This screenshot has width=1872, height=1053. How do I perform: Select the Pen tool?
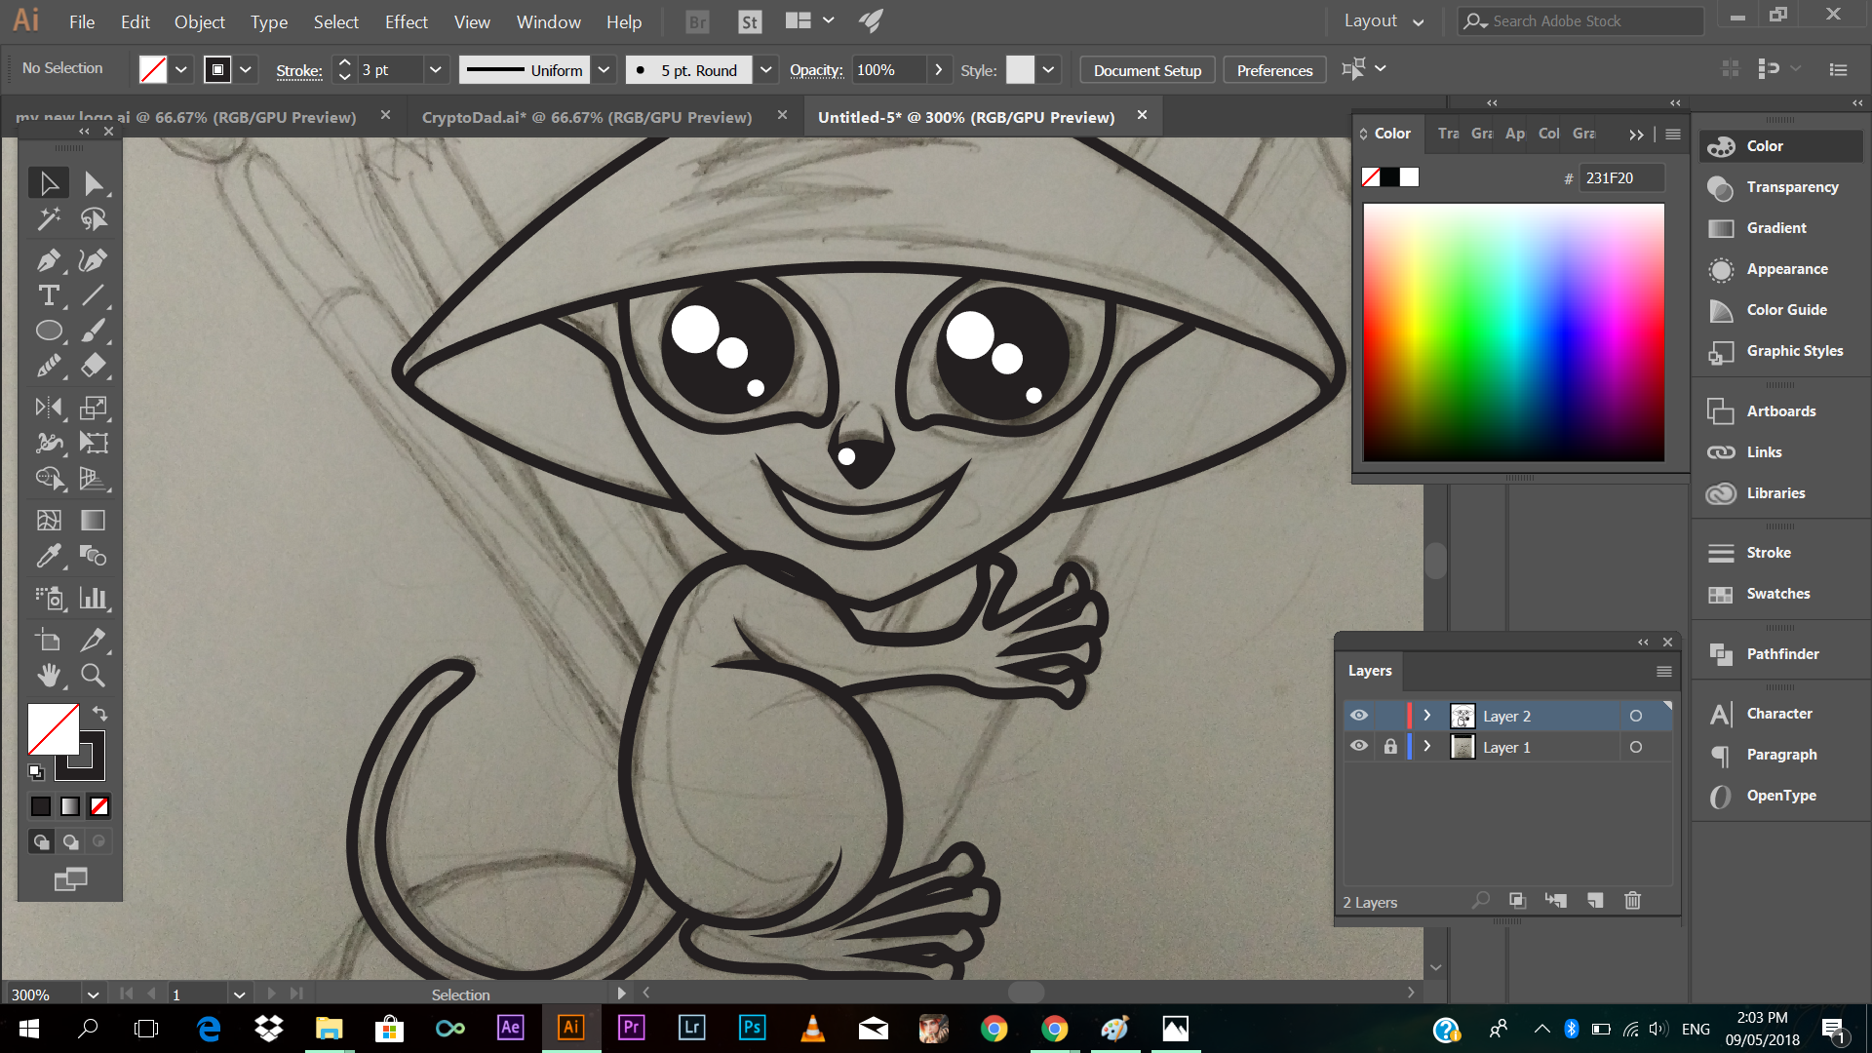tap(48, 260)
